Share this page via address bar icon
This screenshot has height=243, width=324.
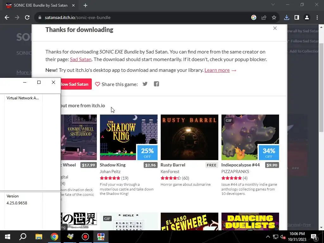point(264,18)
